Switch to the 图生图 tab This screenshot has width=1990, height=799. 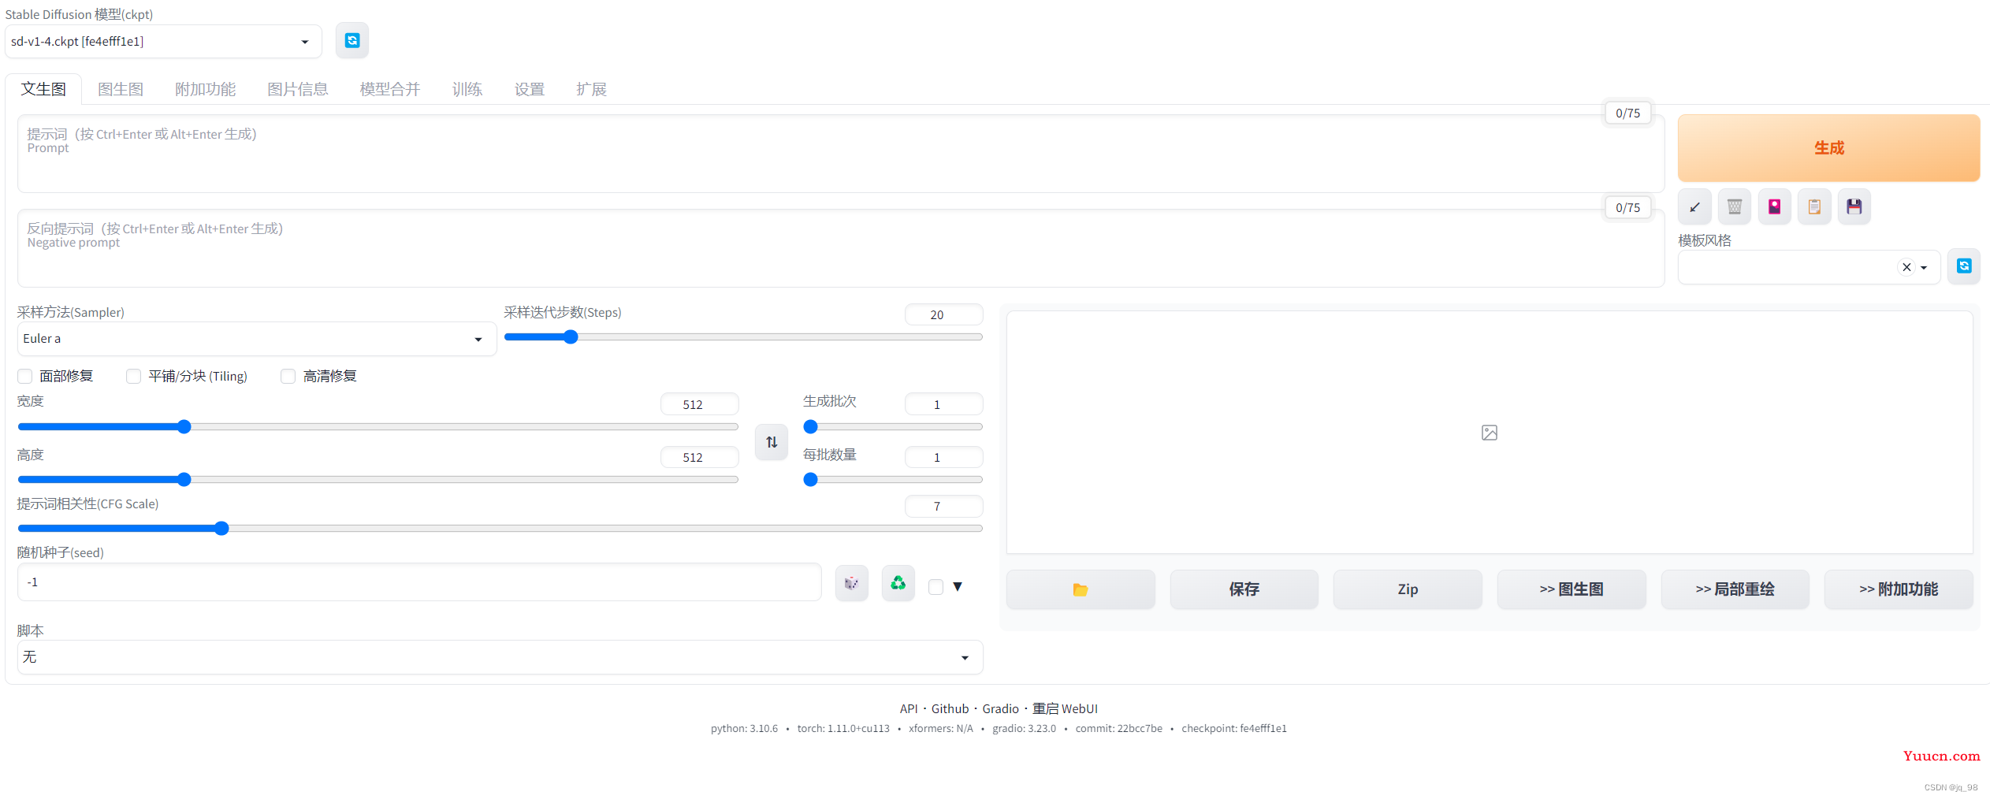point(121,89)
